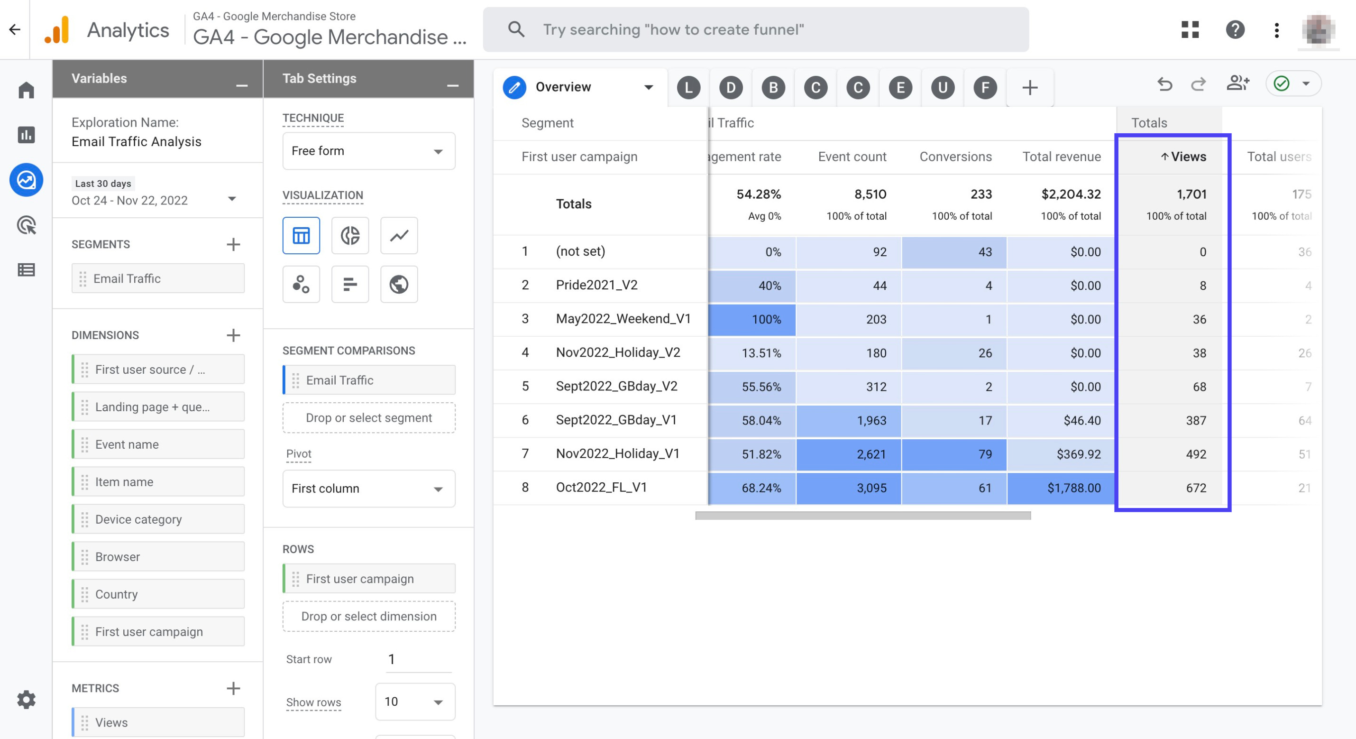Select the Line chart visualization icon
The width and height of the screenshot is (1356, 739).
[399, 235]
